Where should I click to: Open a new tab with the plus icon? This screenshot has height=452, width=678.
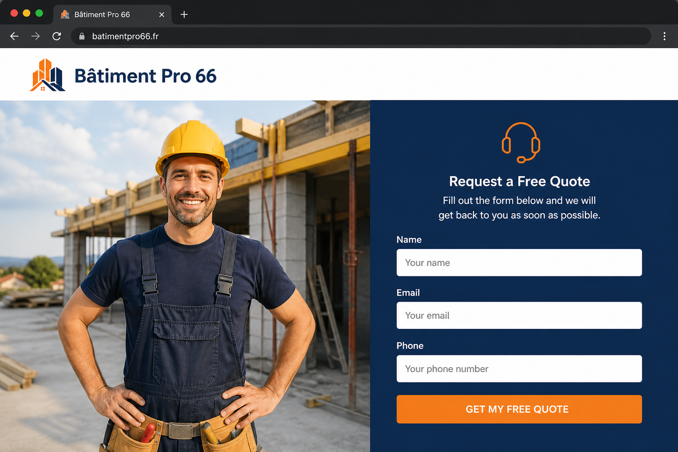click(184, 15)
